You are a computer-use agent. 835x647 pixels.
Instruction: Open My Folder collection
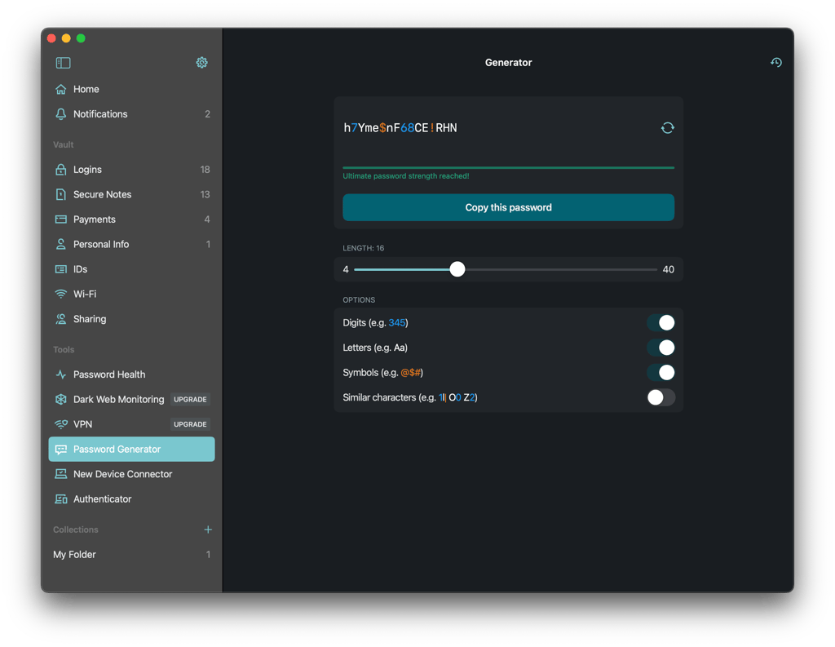(x=131, y=554)
